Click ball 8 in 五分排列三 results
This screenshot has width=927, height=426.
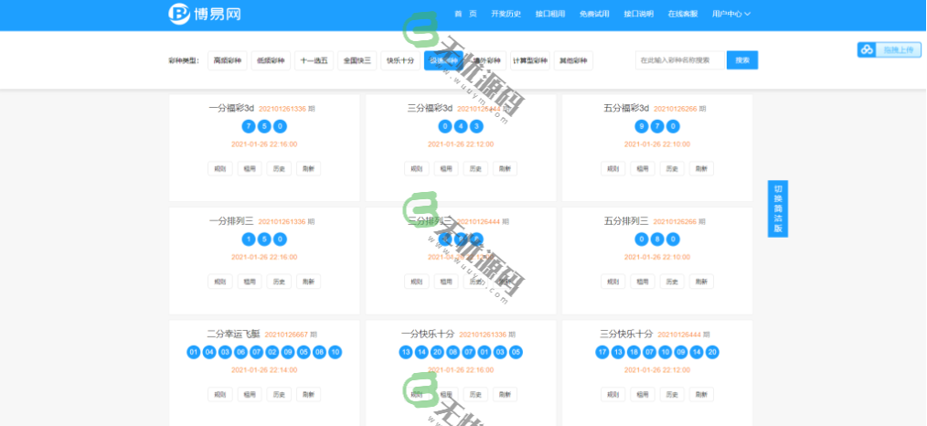[658, 240]
